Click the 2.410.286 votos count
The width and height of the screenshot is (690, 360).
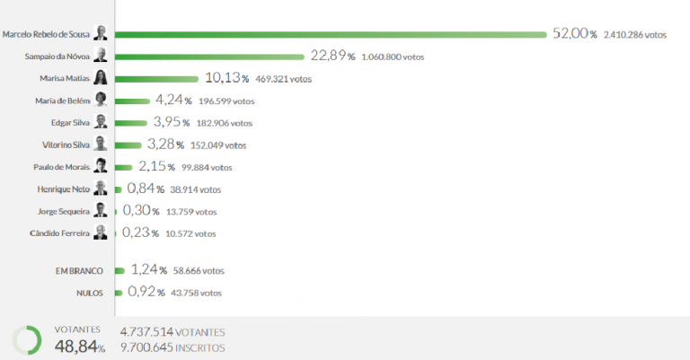633,34
